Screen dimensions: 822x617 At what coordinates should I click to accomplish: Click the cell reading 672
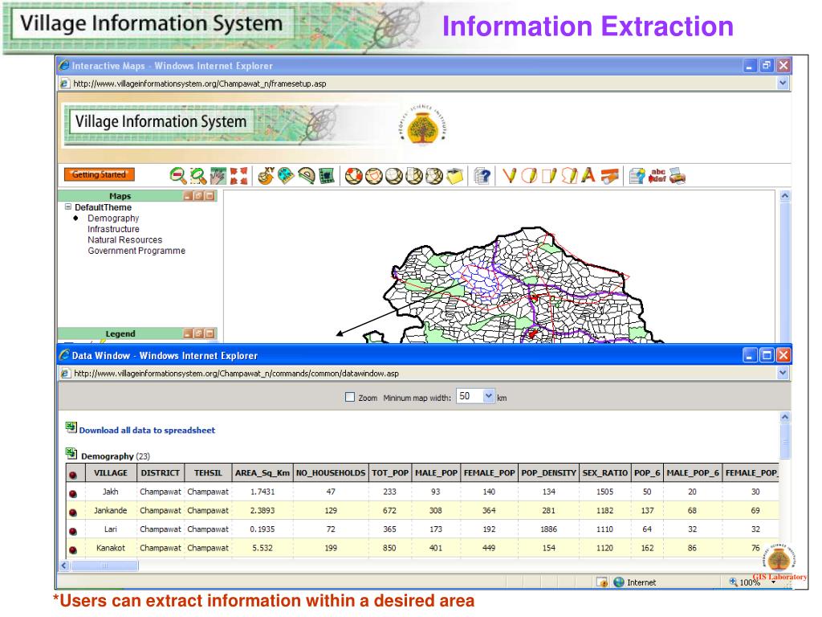pyautogui.click(x=389, y=510)
